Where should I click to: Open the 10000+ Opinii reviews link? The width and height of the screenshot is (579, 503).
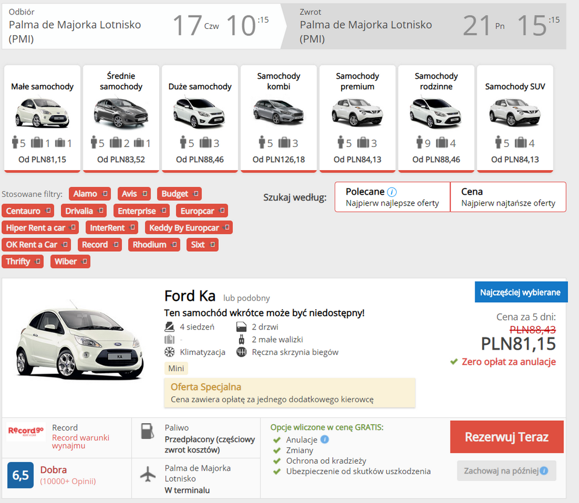coord(68,481)
